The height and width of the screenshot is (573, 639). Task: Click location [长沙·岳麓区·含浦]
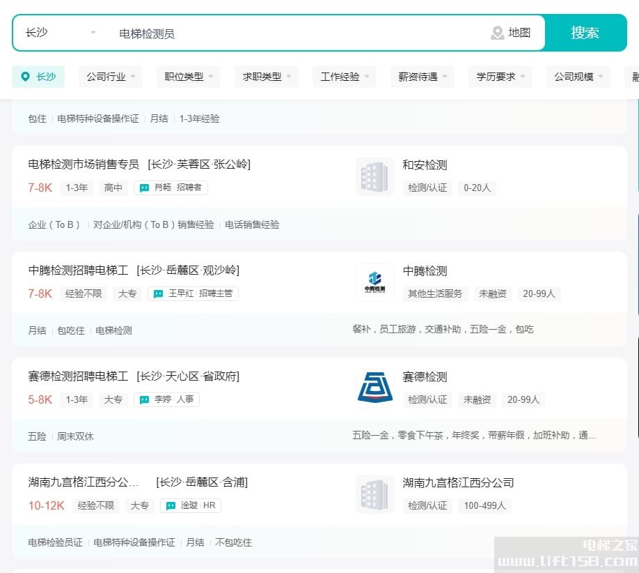[202, 482]
